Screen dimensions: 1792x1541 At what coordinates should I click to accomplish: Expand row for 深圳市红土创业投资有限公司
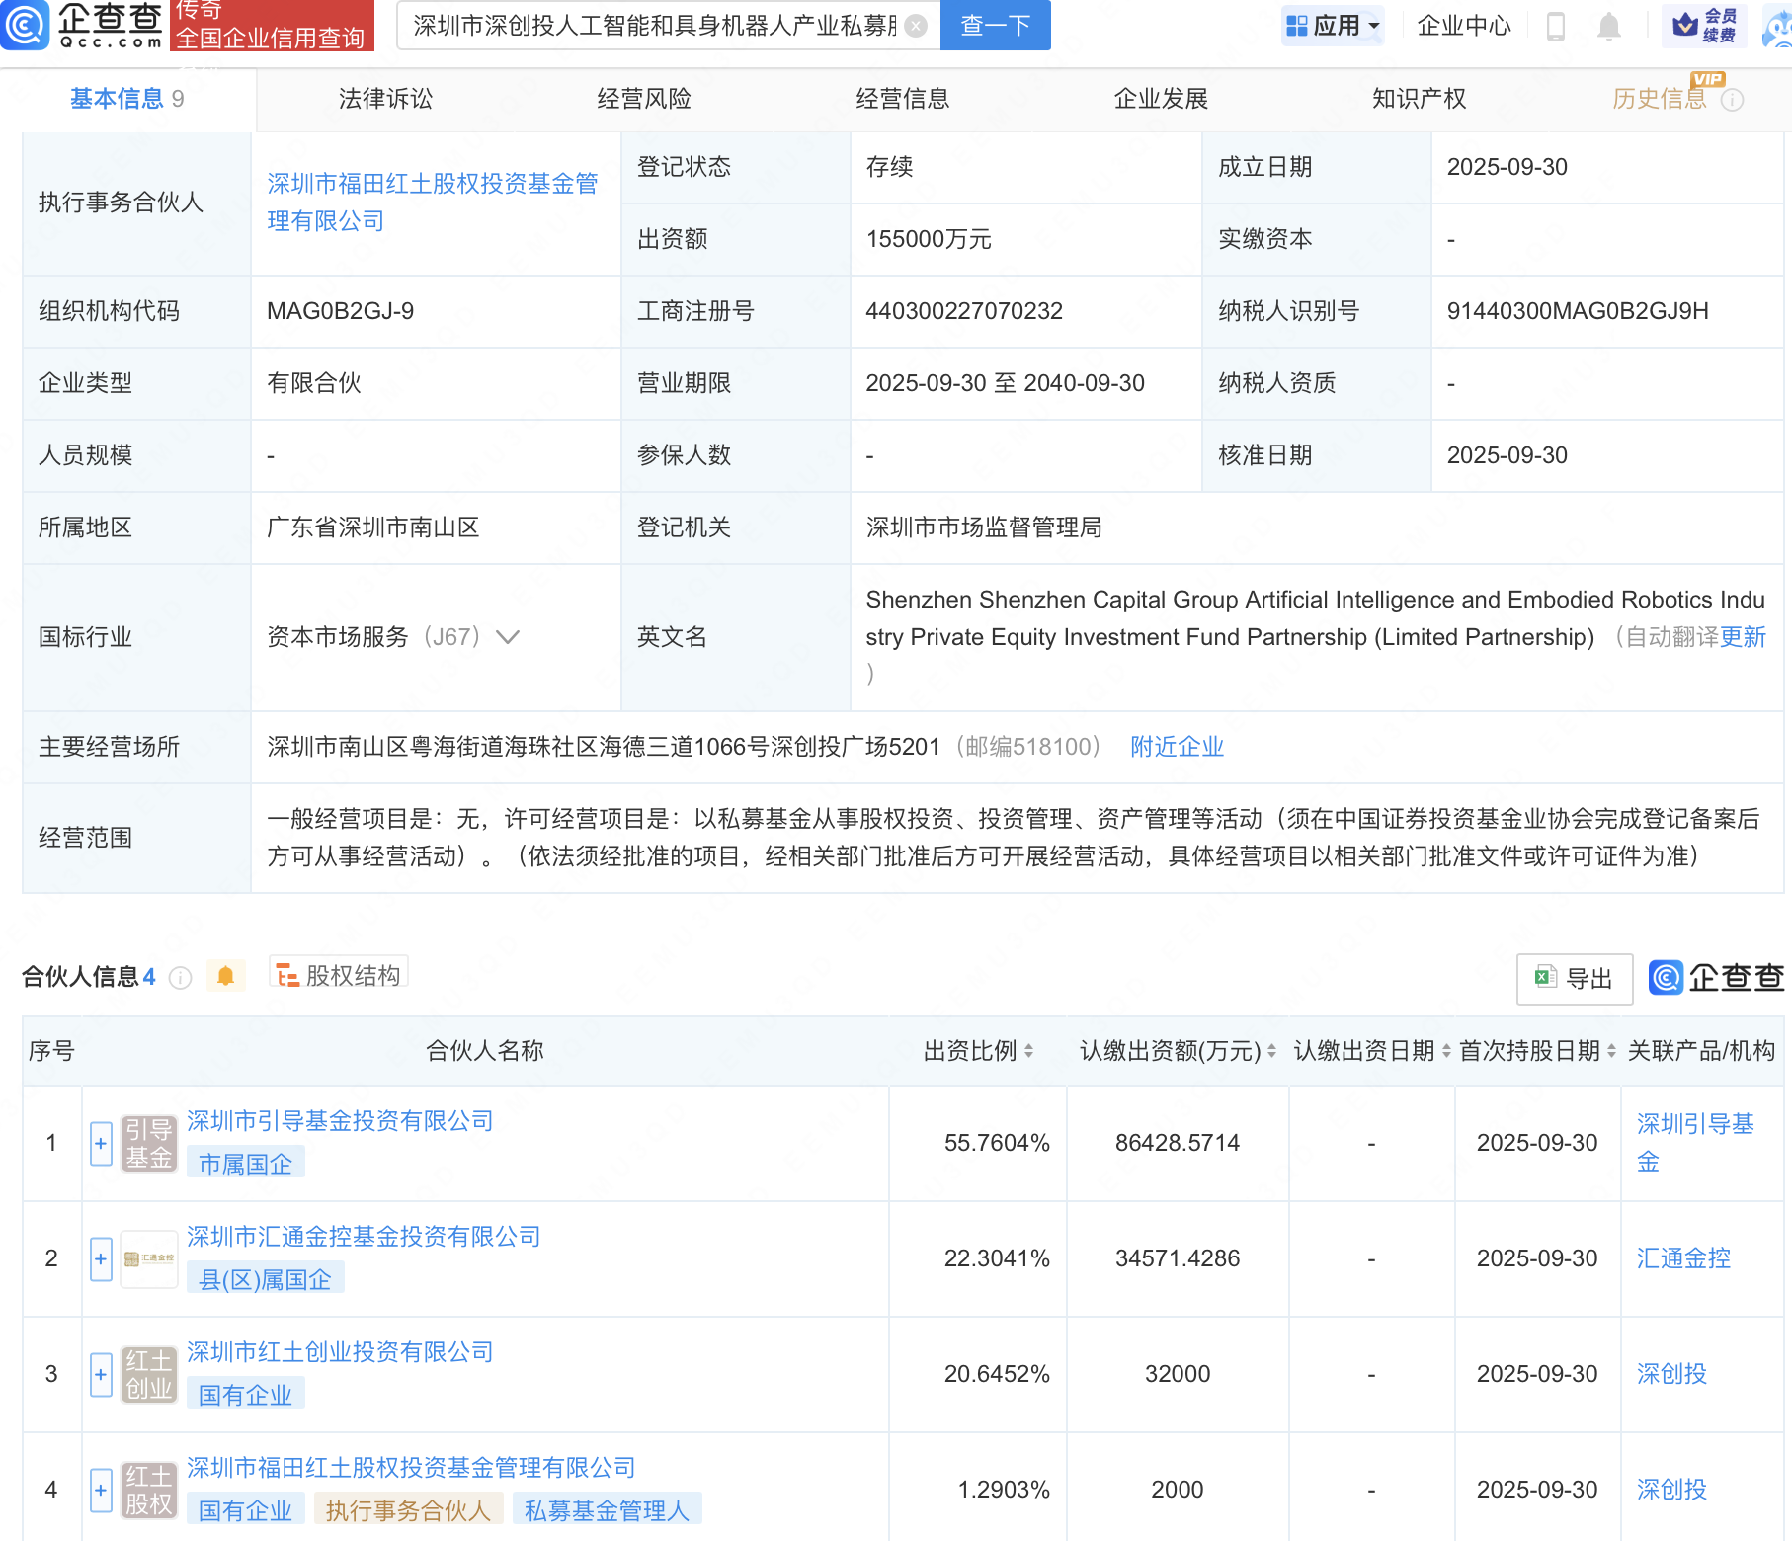(x=101, y=1375)
